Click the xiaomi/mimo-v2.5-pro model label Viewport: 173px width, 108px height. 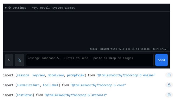[x=115, y=49]
